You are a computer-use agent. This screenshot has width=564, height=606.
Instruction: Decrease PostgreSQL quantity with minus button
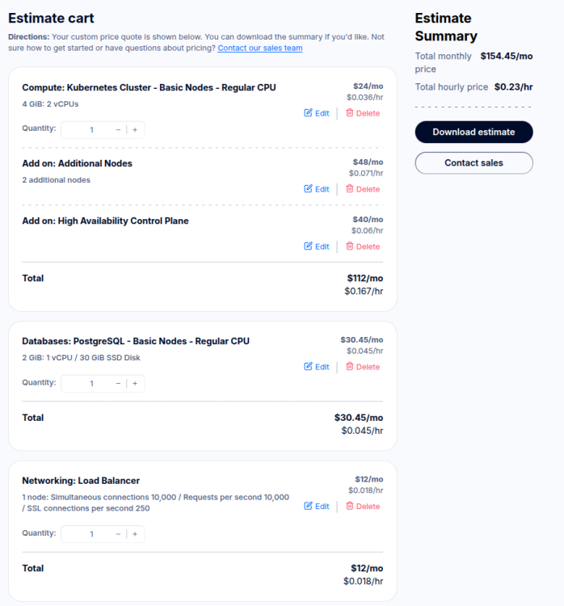click(x=118, y=383)
